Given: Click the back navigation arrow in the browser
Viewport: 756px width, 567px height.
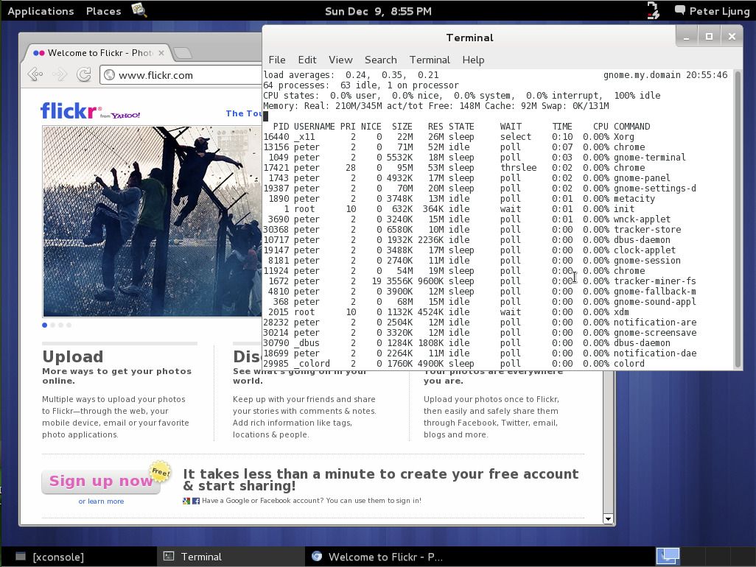Looking at the screenshot, I should click(x=35, y=74).
